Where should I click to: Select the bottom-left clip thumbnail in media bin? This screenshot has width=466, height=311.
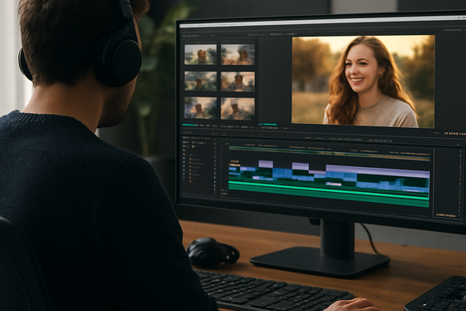point(200,108)
